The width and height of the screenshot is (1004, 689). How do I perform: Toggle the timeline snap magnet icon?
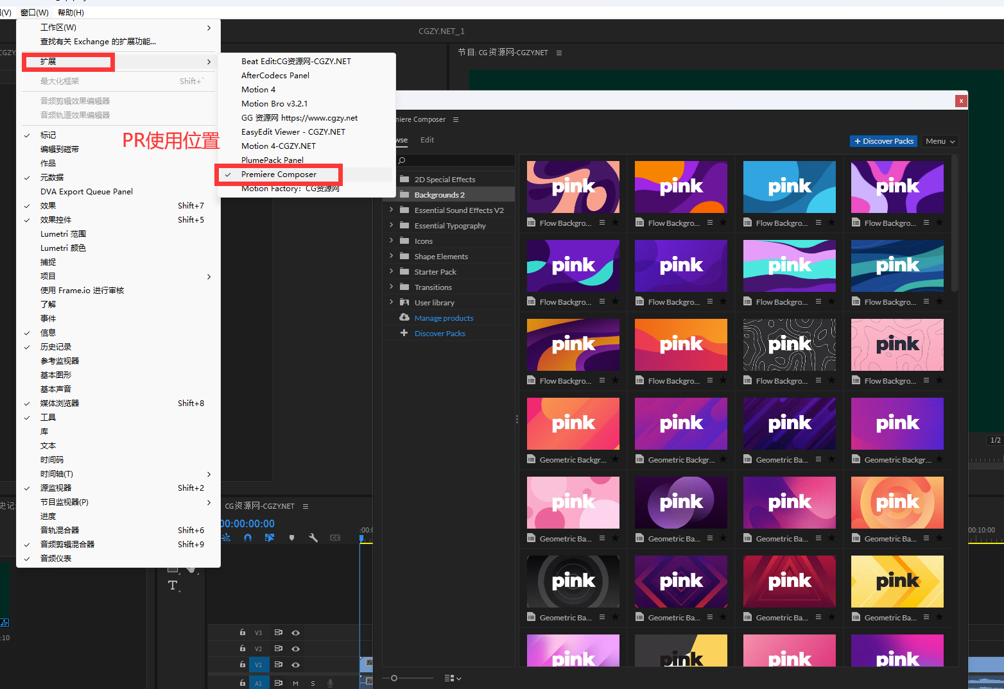pyautogui.click(x=248, y=538)
